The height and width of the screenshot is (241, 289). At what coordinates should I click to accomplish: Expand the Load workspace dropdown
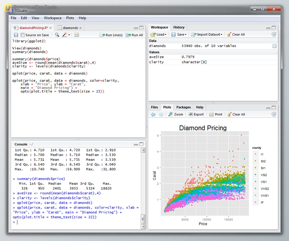[x=158, y=34]
